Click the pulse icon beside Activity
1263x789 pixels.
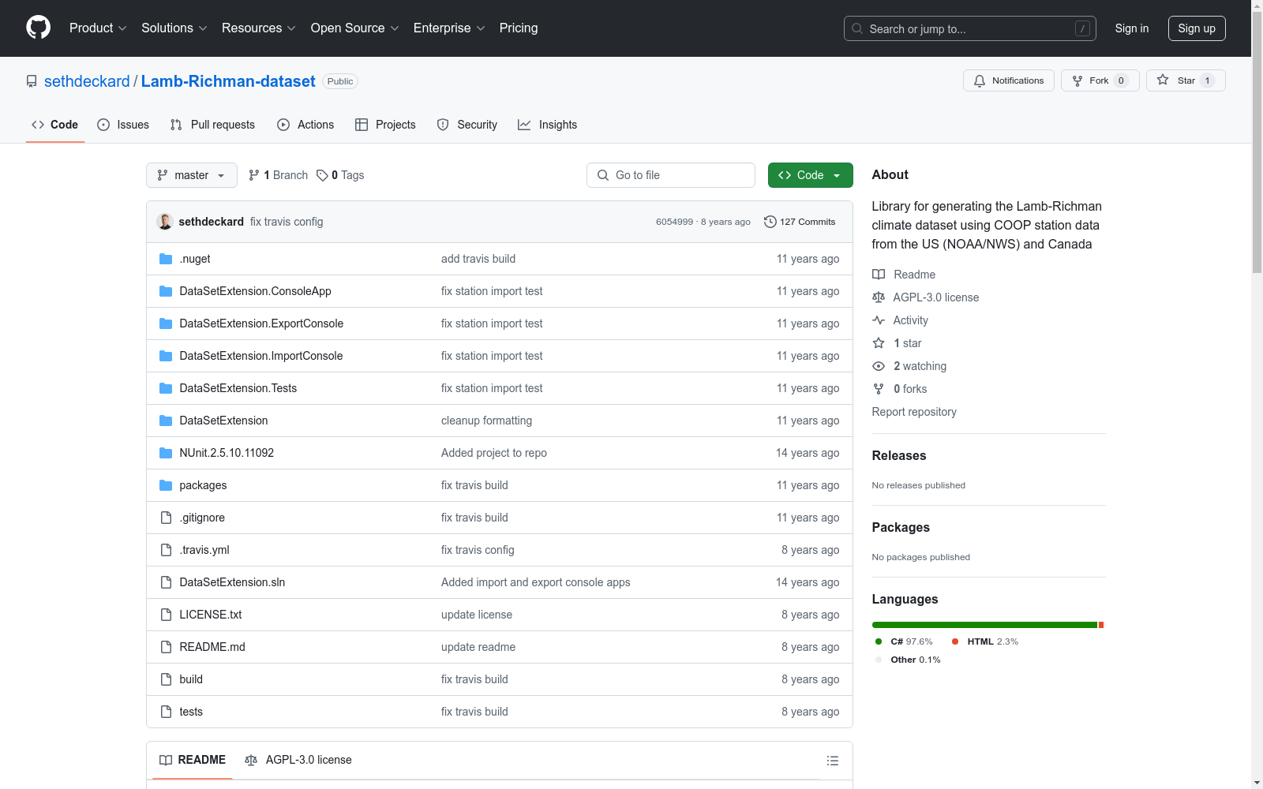point(879,320)
